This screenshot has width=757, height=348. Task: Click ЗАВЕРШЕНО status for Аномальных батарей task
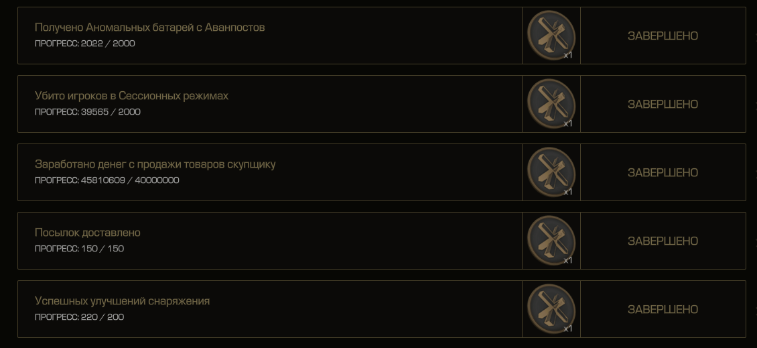[x=663, y=36]
